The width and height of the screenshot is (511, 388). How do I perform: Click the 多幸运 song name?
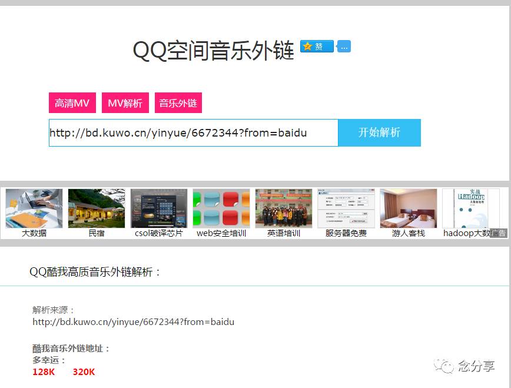[x=48, y=360]
